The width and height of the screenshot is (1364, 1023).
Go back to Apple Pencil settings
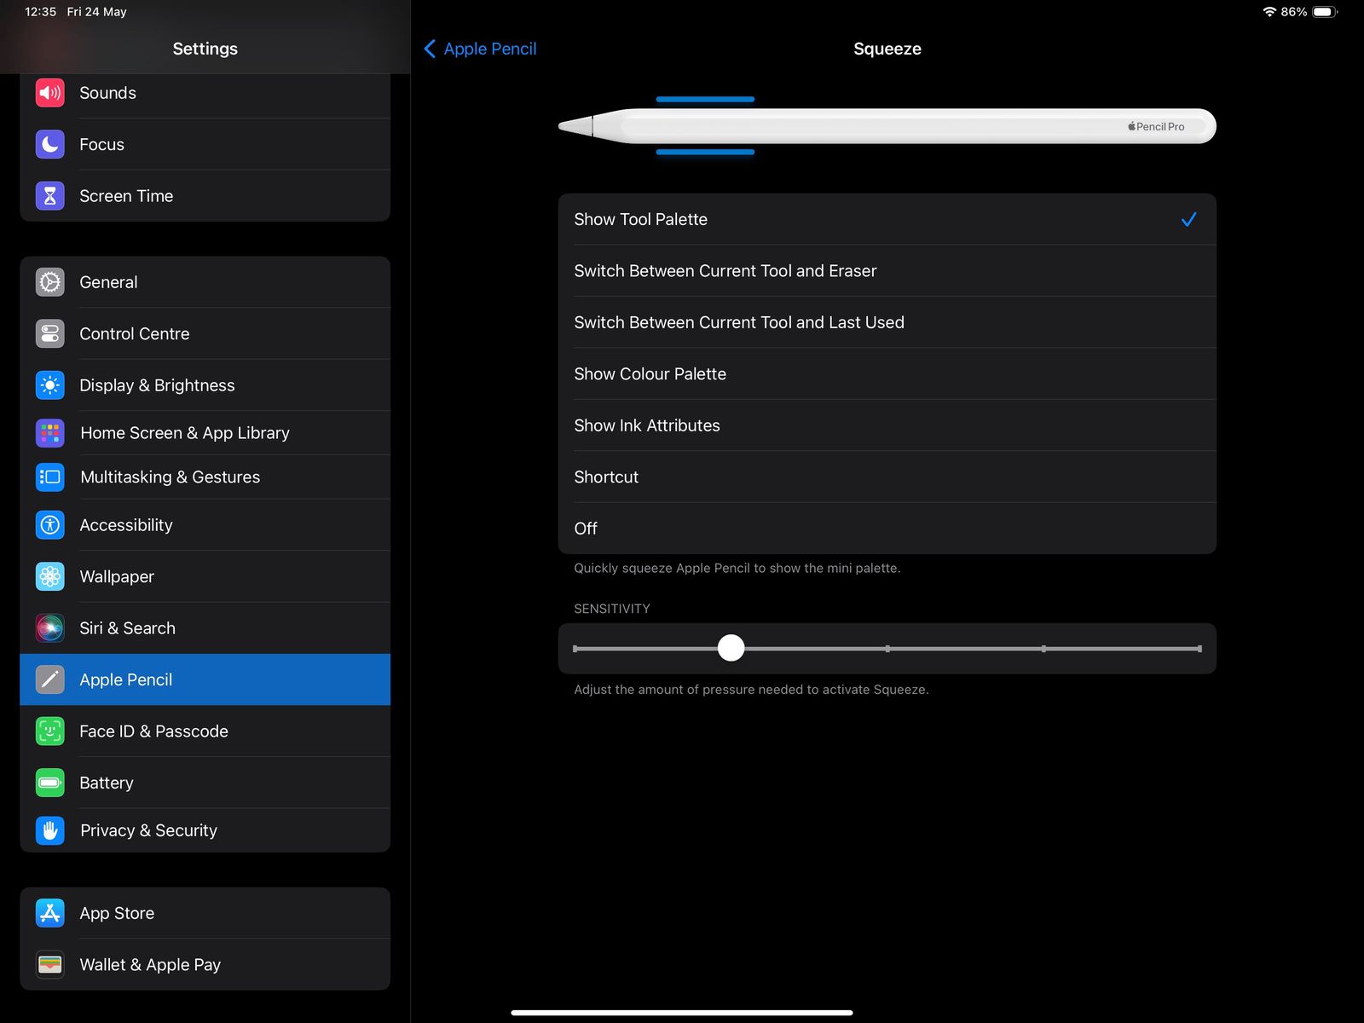(481, 49)
